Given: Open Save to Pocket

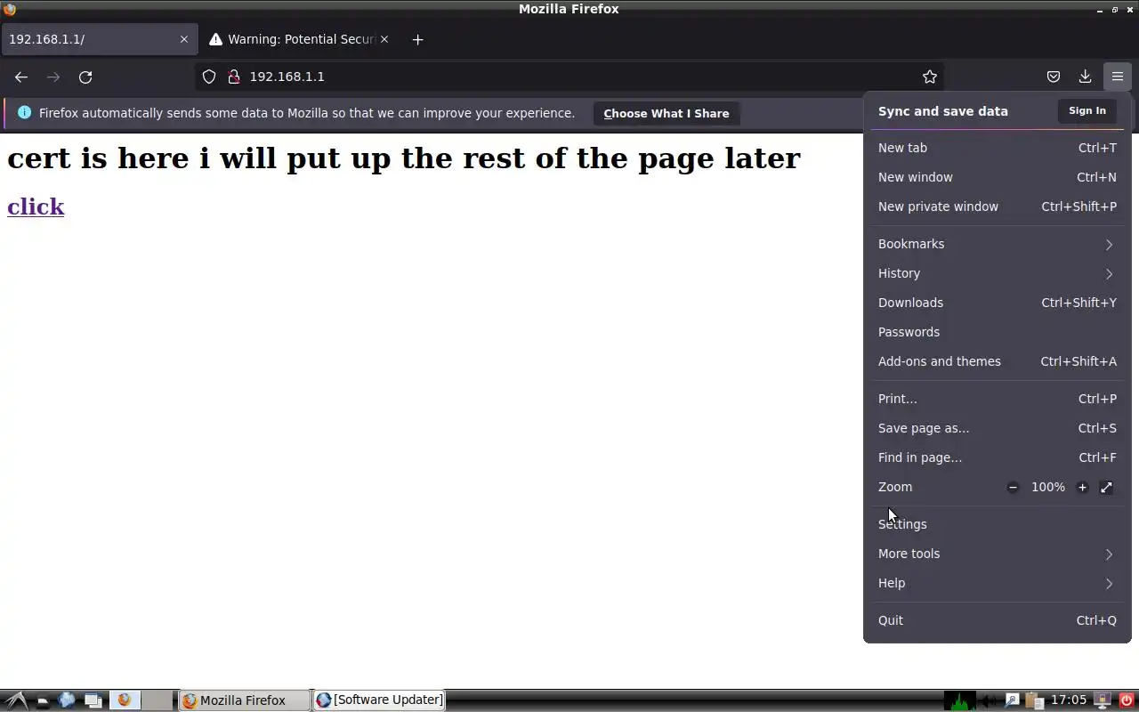Looking at the screenshot, I should point(1054,77).
